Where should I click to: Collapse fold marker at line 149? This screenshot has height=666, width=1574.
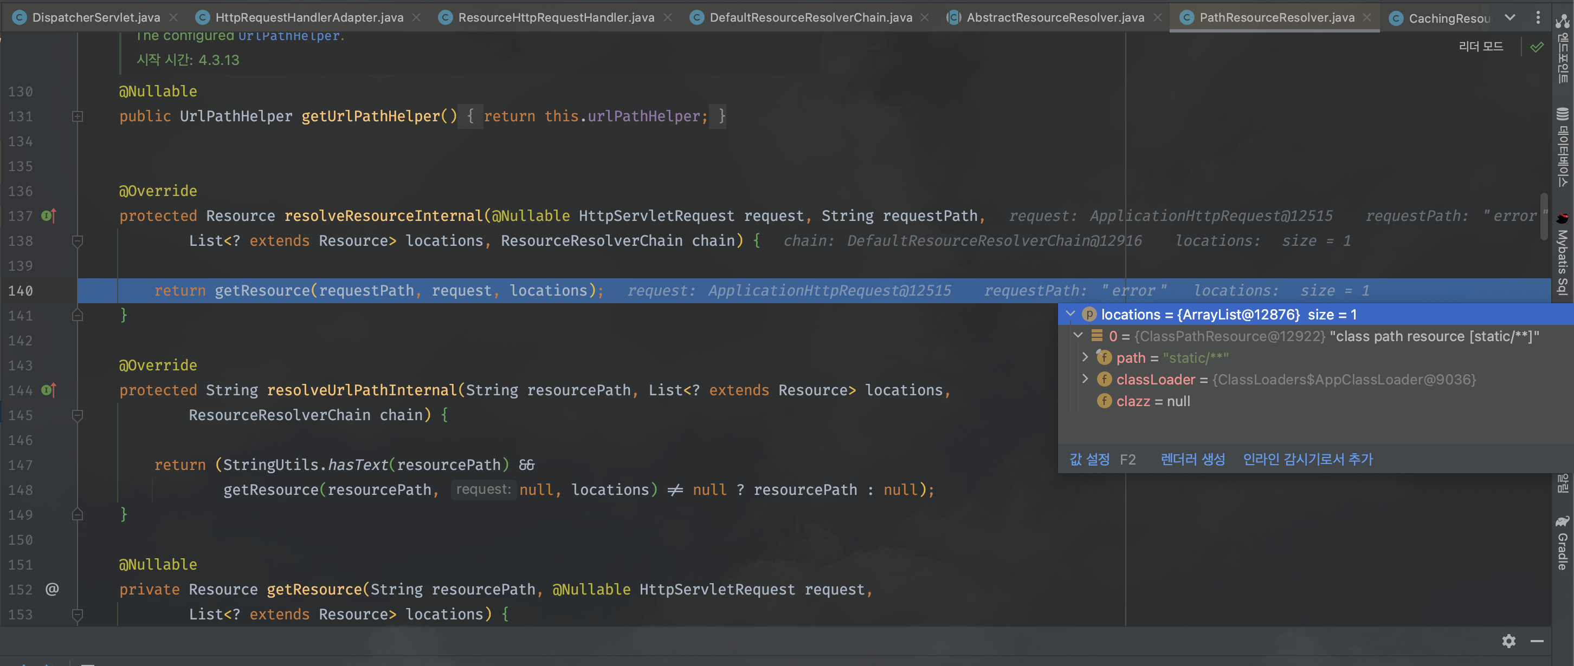[78, 514]
